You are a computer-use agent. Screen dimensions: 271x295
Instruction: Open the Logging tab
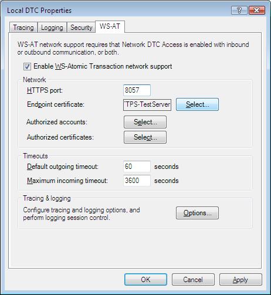tap(52, 28)
